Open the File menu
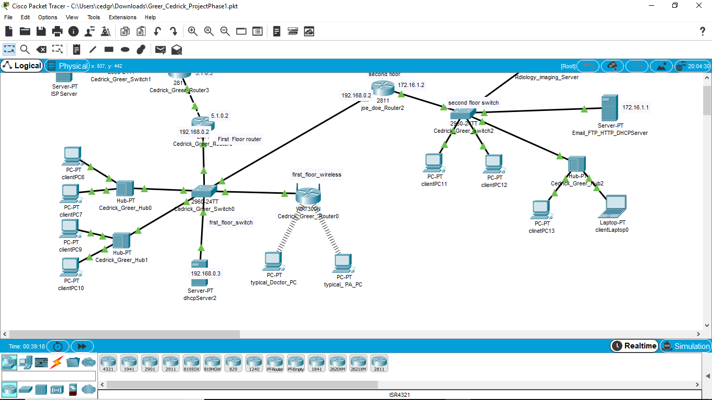The height and width of the screenshot is (400, 712). pyautogui.click(x=8, y=17)
